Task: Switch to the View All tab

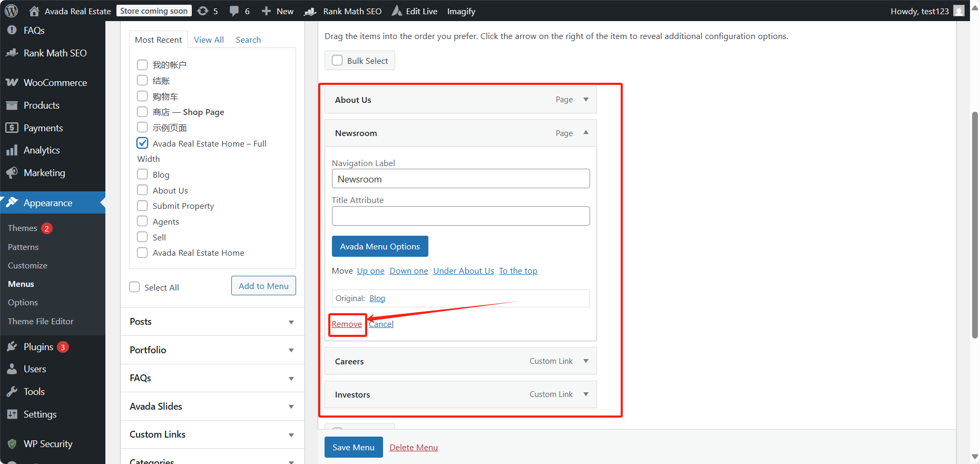Action: click(x=209, y=40)
